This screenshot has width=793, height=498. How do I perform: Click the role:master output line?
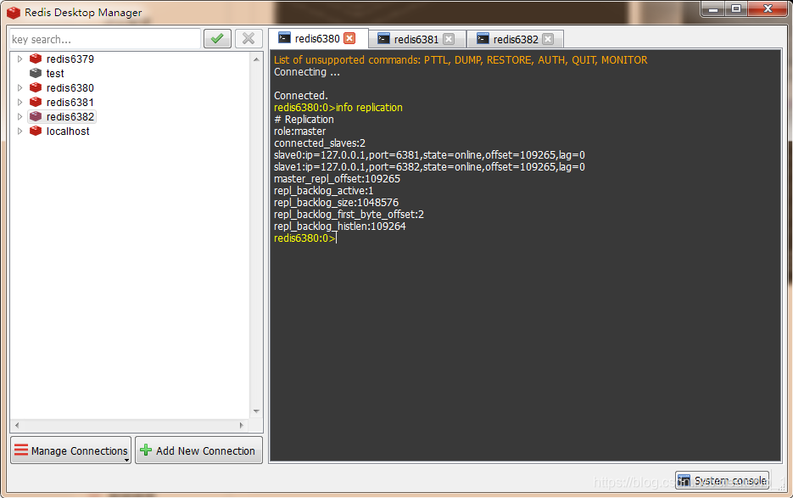coord(300,131)
